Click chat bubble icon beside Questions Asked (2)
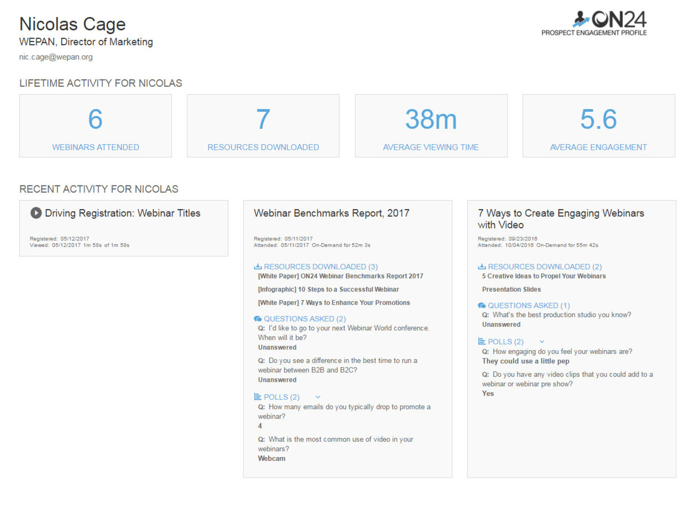This screenshot has width=695, height=513. [x=258, y=319]
